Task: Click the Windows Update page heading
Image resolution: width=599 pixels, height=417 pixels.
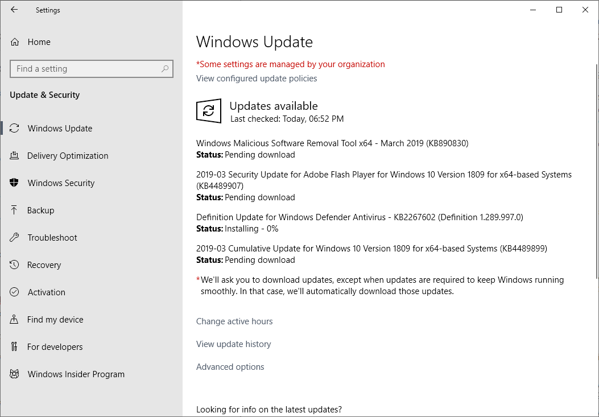Action: coord(254,42)
